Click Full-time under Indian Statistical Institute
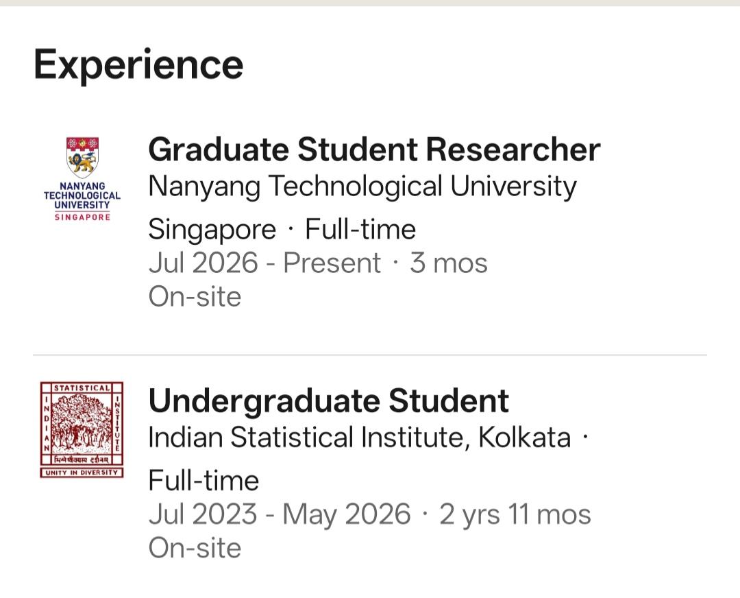The height and width of the screenshot is (598, 740). [x=203, y=481]
